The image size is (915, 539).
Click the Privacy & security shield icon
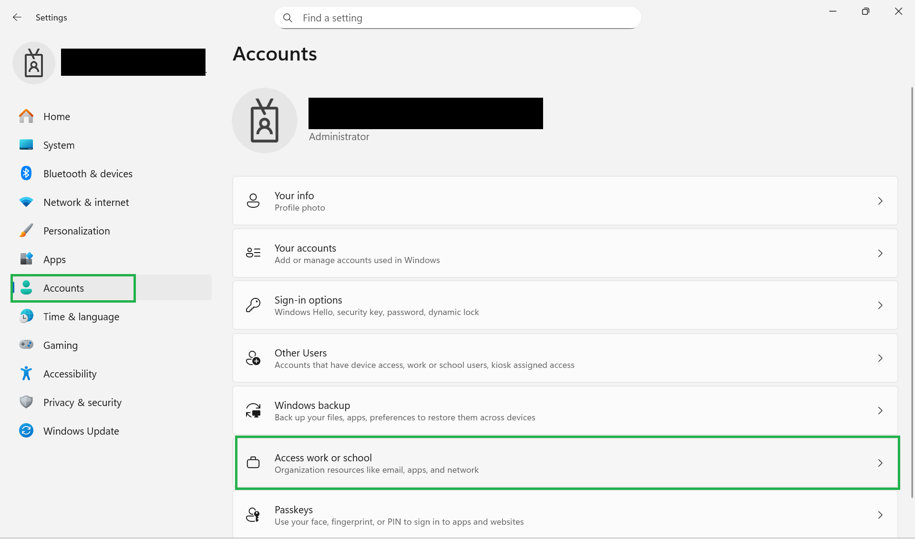pos(26,402)
